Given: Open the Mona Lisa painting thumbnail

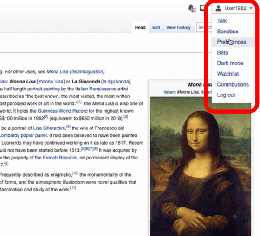Looking at the screenshot, I should tap(201, 166).
